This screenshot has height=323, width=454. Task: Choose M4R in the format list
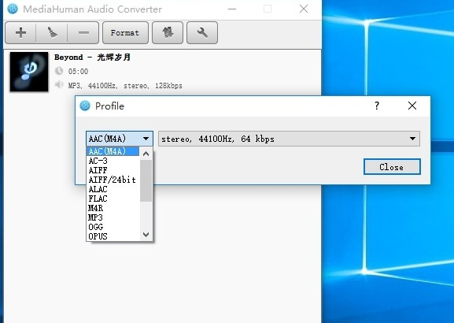[x=113, y=208]
